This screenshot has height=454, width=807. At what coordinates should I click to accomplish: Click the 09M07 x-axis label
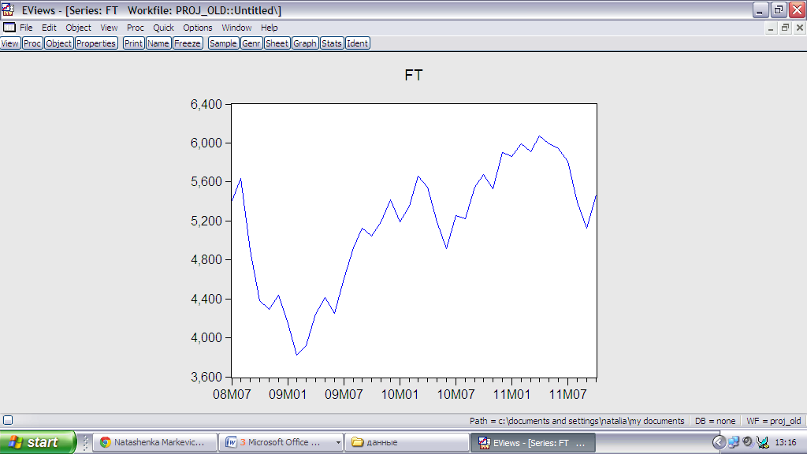344,395
